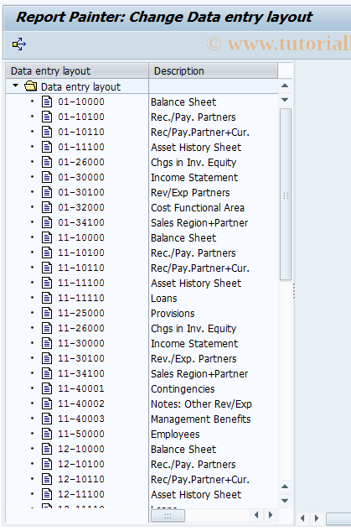The height and width of the screenshot is (531, 351).
Task: Click Rev./Exp. Partners description of 11-30100
Action: (194, 359)
